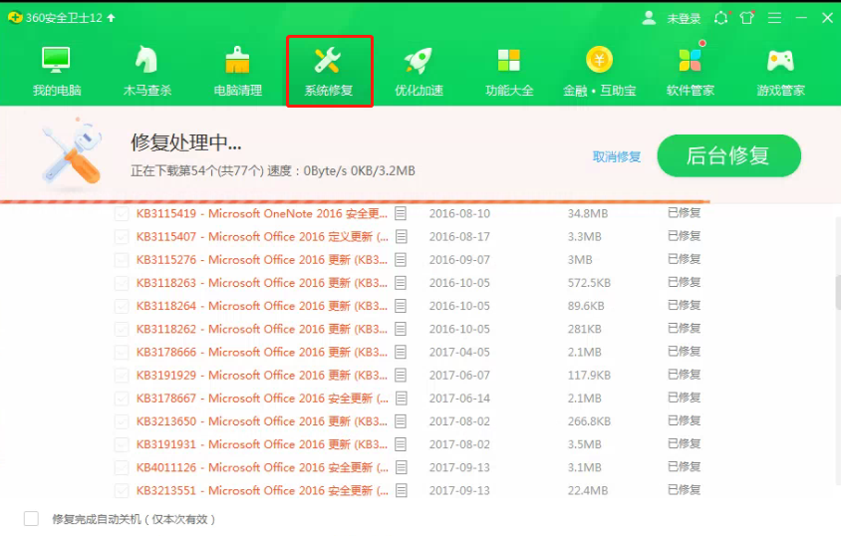Open 电脑清理 tab

pyautogui.click(x=237, y=71)
